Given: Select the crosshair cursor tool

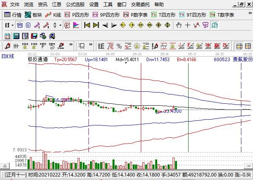Looking at the screenshot, I should click(187, 25).
